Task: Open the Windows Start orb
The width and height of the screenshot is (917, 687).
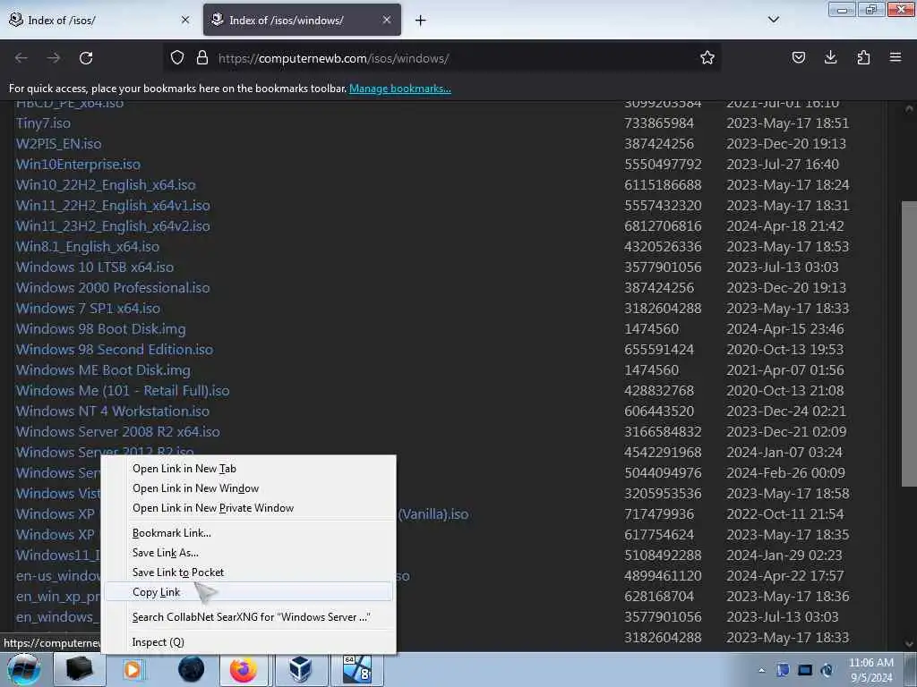Action: pos(24,669)
